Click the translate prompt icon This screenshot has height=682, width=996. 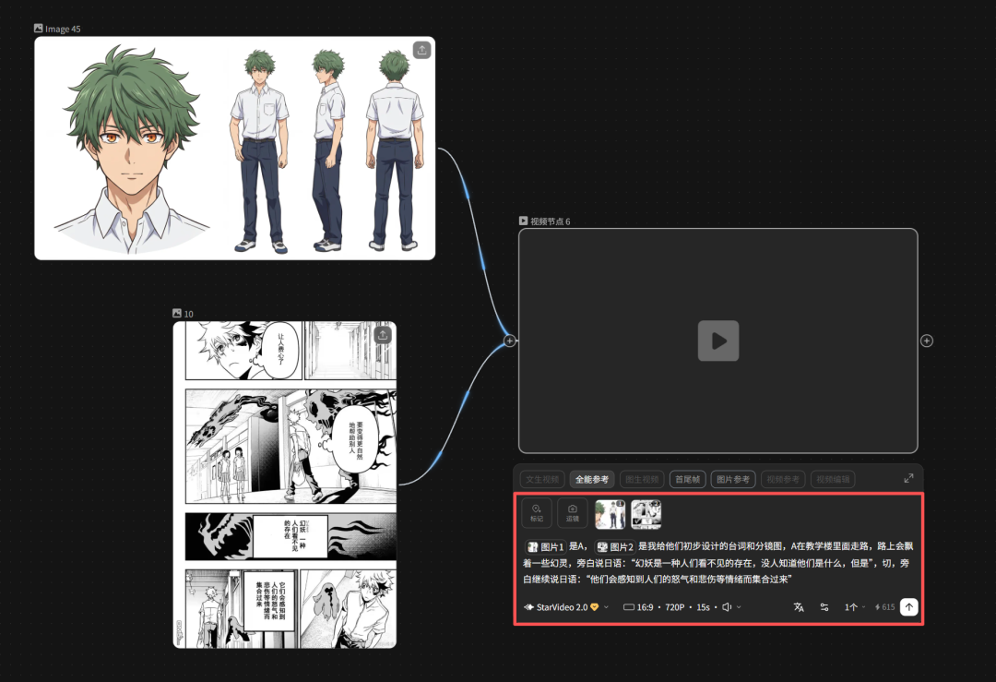pos(799,607)
